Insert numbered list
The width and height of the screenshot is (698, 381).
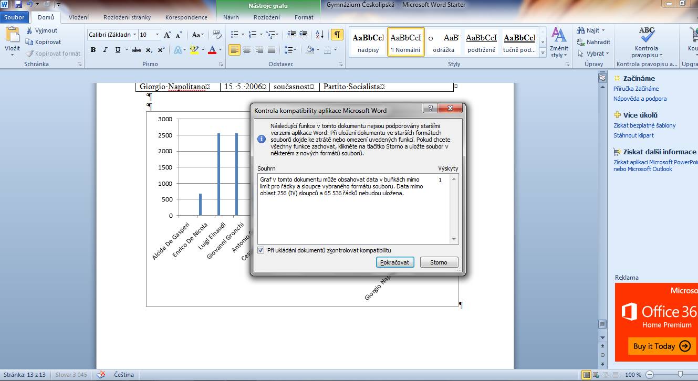pyautogui.click(x=253, y=35)
